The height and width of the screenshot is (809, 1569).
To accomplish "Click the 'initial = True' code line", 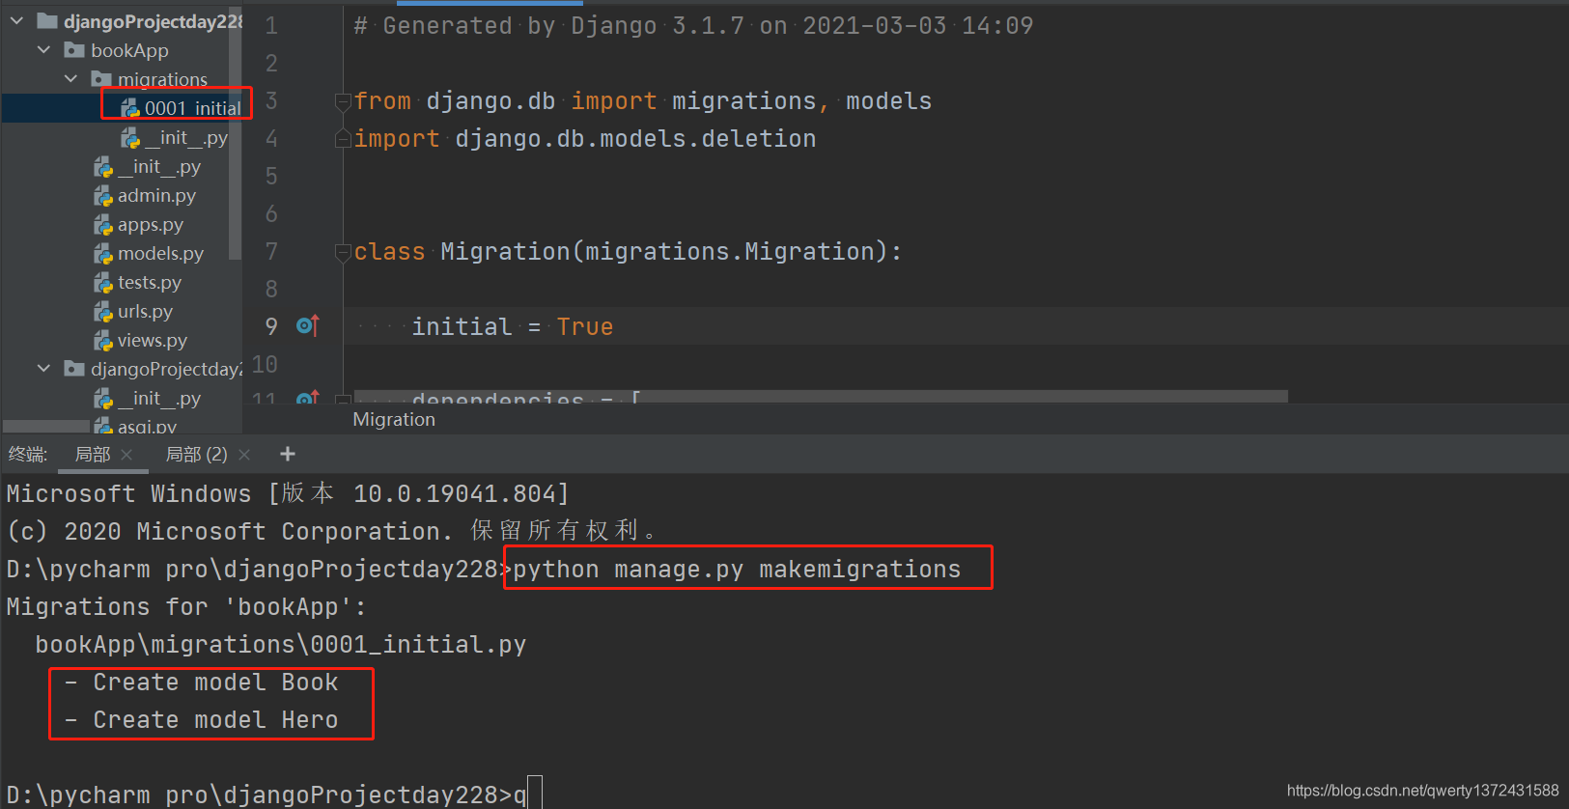I will tap(512, 326).
